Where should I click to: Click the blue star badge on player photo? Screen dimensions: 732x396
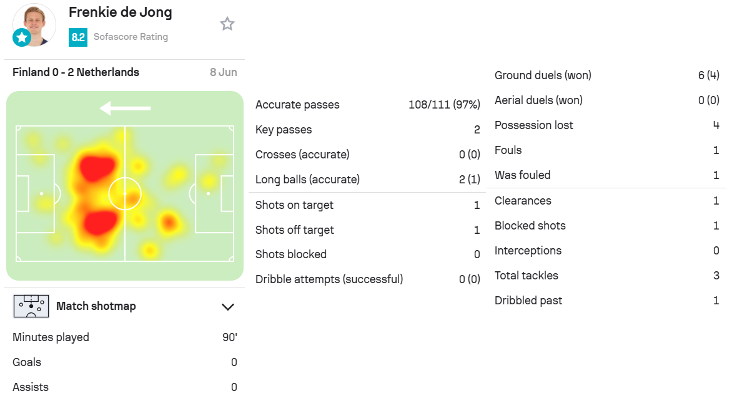point(21,37)
